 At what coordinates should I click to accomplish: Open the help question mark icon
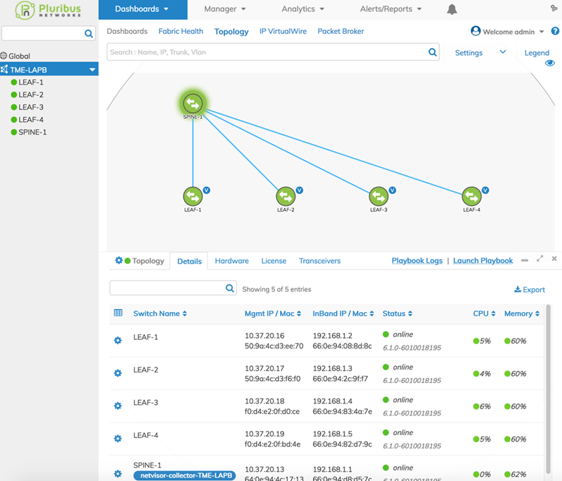[x=555, y=31]
